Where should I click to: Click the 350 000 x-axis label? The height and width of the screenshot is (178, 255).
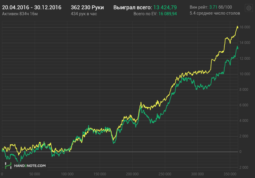230,174
